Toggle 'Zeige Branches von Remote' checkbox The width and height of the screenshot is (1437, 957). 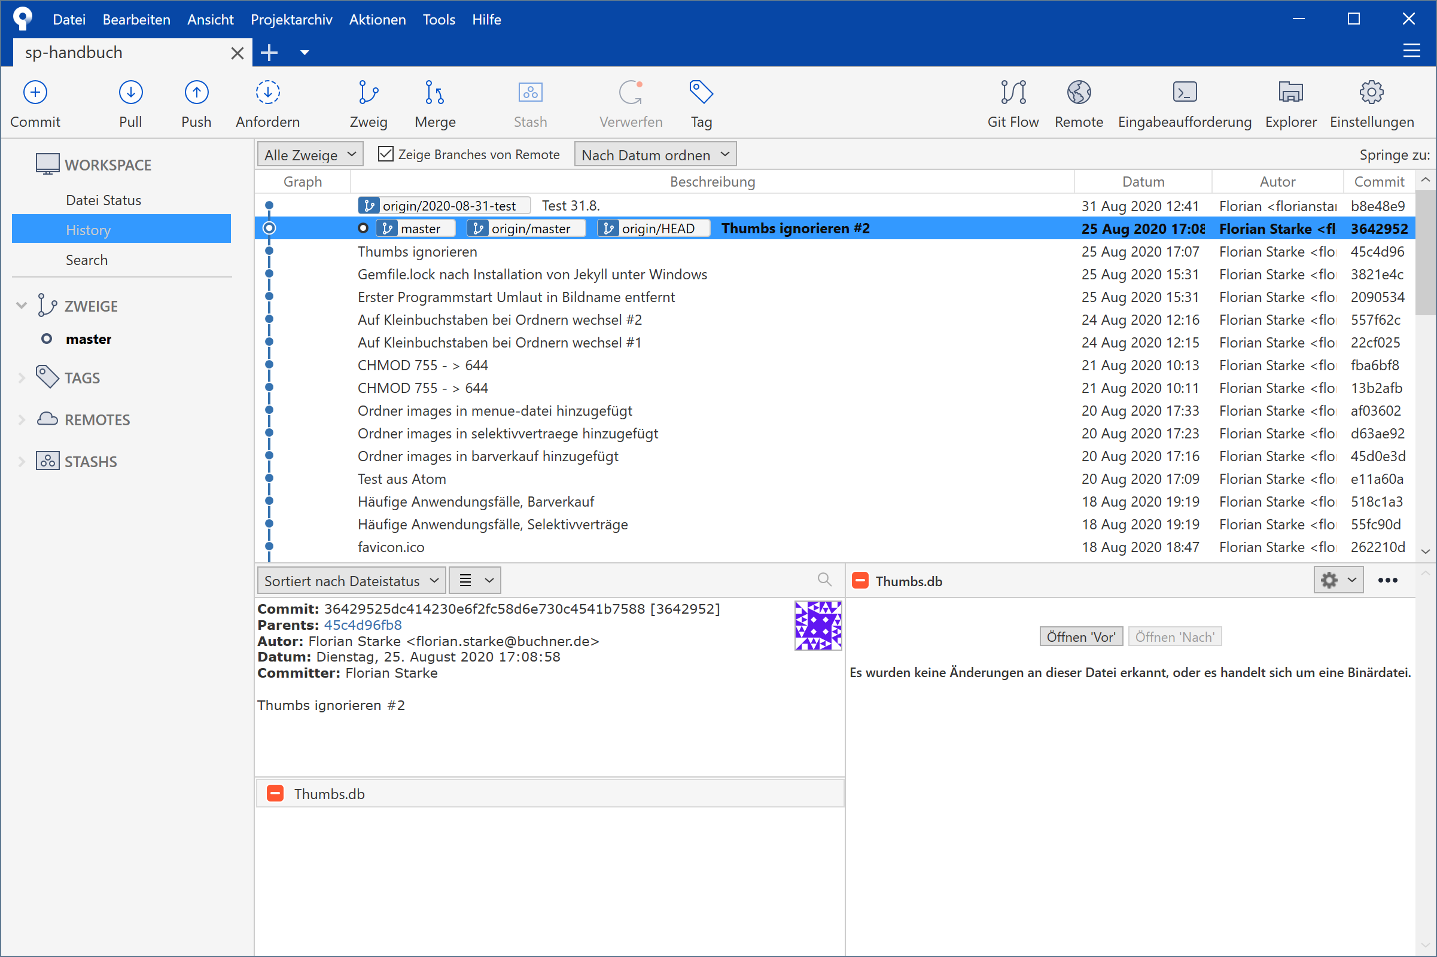(386, 154)
